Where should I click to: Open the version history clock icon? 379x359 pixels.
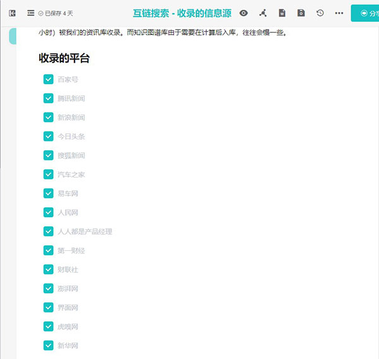tap(320, 13)
